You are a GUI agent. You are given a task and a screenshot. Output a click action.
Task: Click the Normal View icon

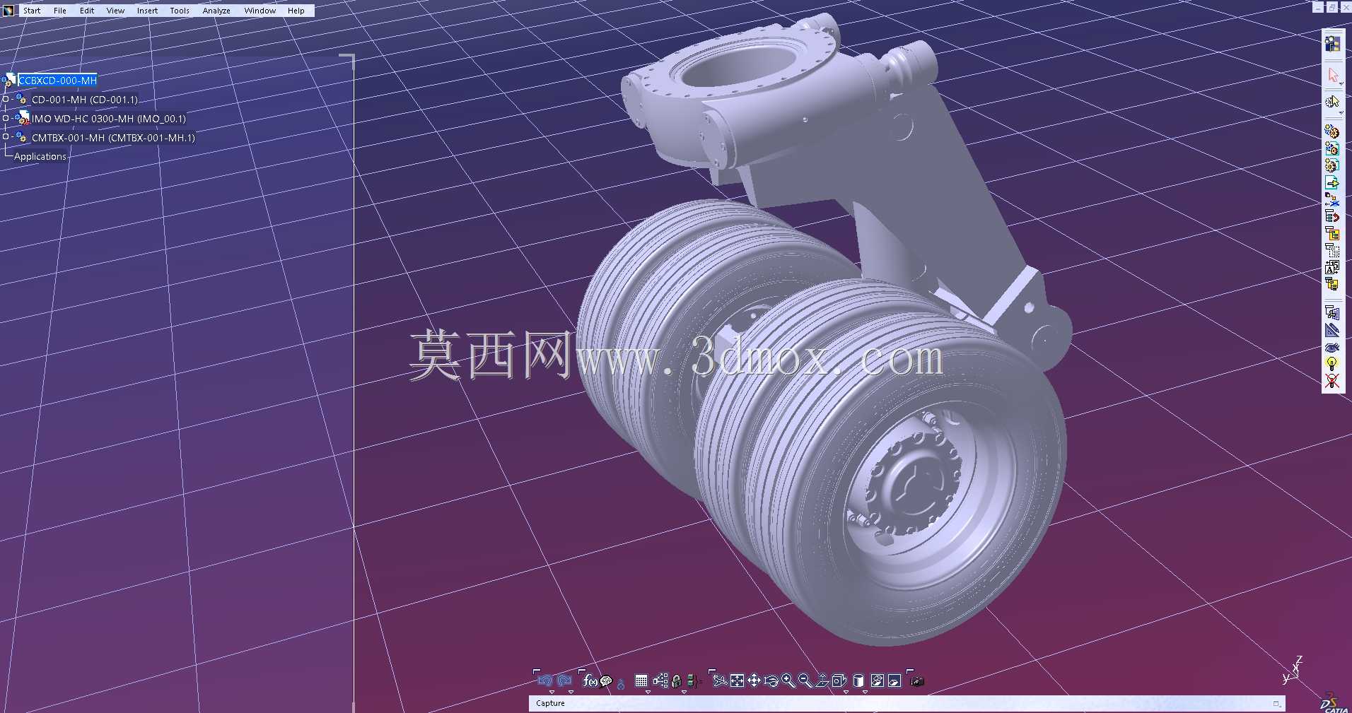point(822,680)
